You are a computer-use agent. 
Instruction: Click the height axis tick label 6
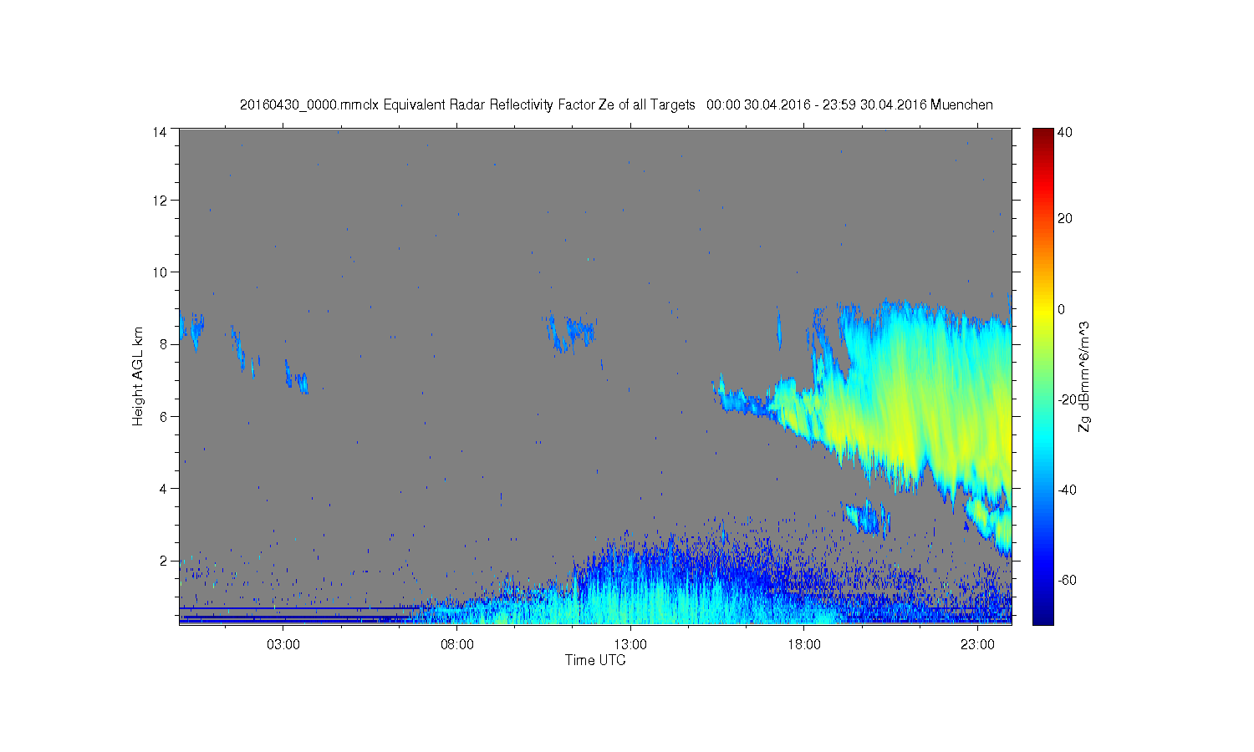click(164, 416)
